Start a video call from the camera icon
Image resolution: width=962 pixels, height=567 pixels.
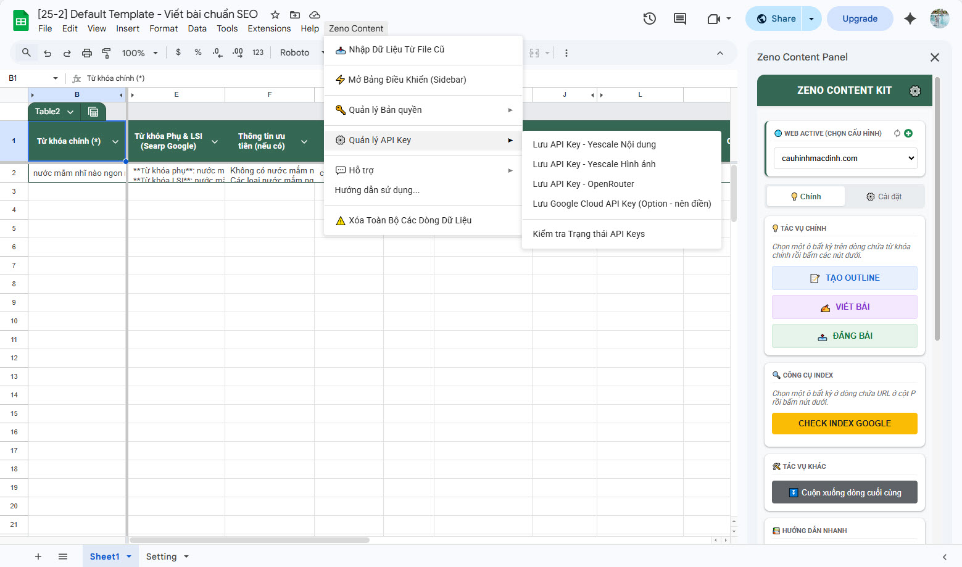(715, 19)
